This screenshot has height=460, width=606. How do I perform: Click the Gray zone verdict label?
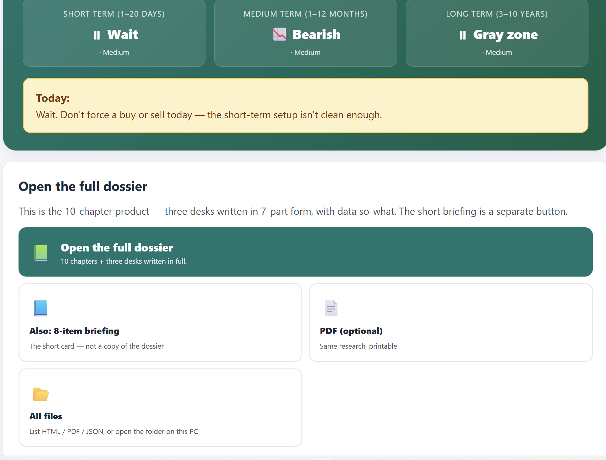pyautogui.click(x=505, y=35)
